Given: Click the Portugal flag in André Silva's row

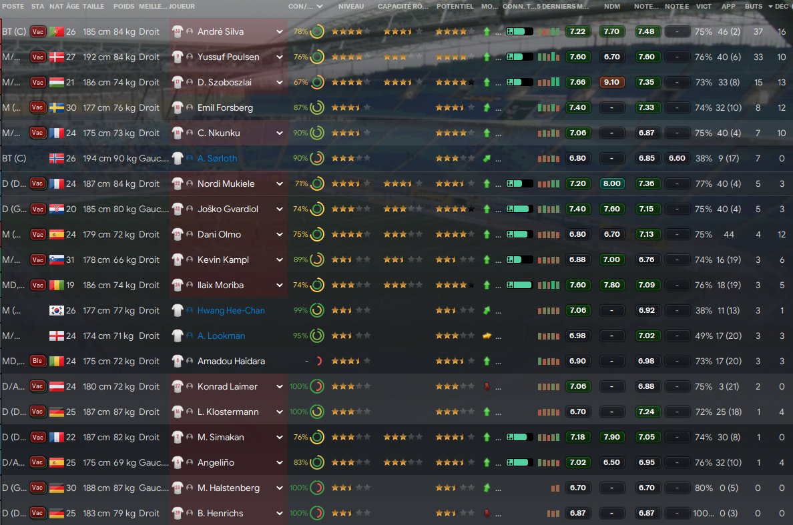Looking at the screenshot, I should pyautogui.click(x=57, y=31).
